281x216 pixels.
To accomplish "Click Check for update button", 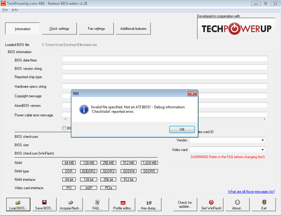I will tap(185, 205).
